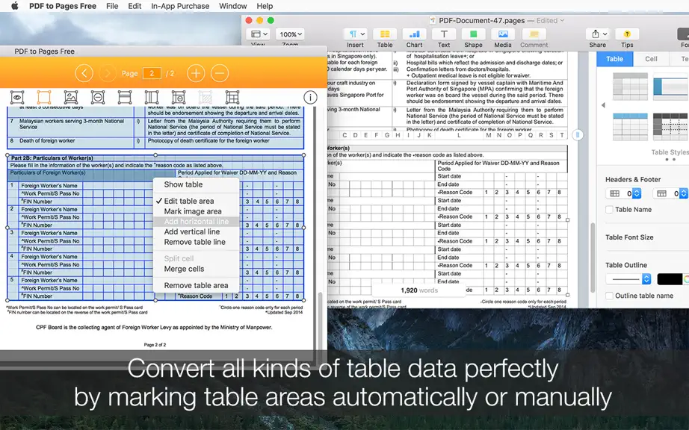Click the black outline color swatch
The width and height of the screenshot is (689, 430).
click(670, 279)
